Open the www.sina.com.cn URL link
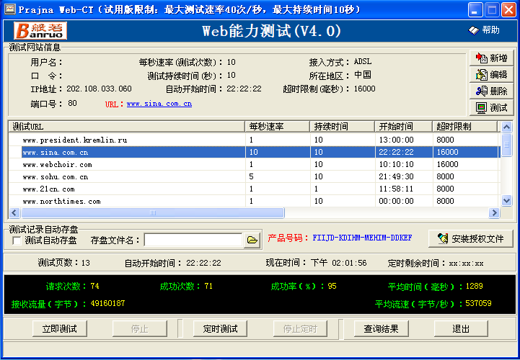 159,104
